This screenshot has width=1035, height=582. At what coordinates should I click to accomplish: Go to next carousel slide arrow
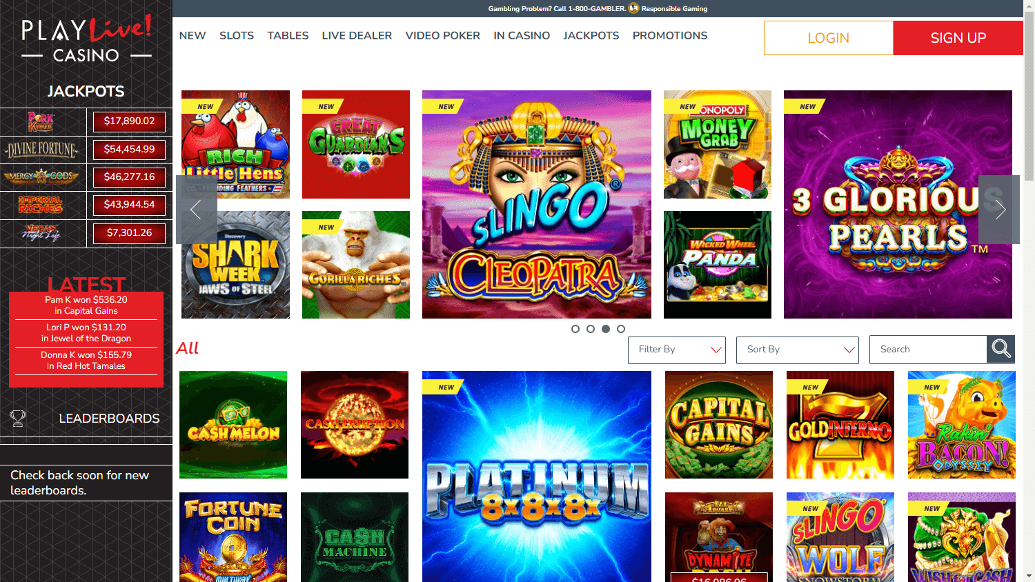[999, 210]
